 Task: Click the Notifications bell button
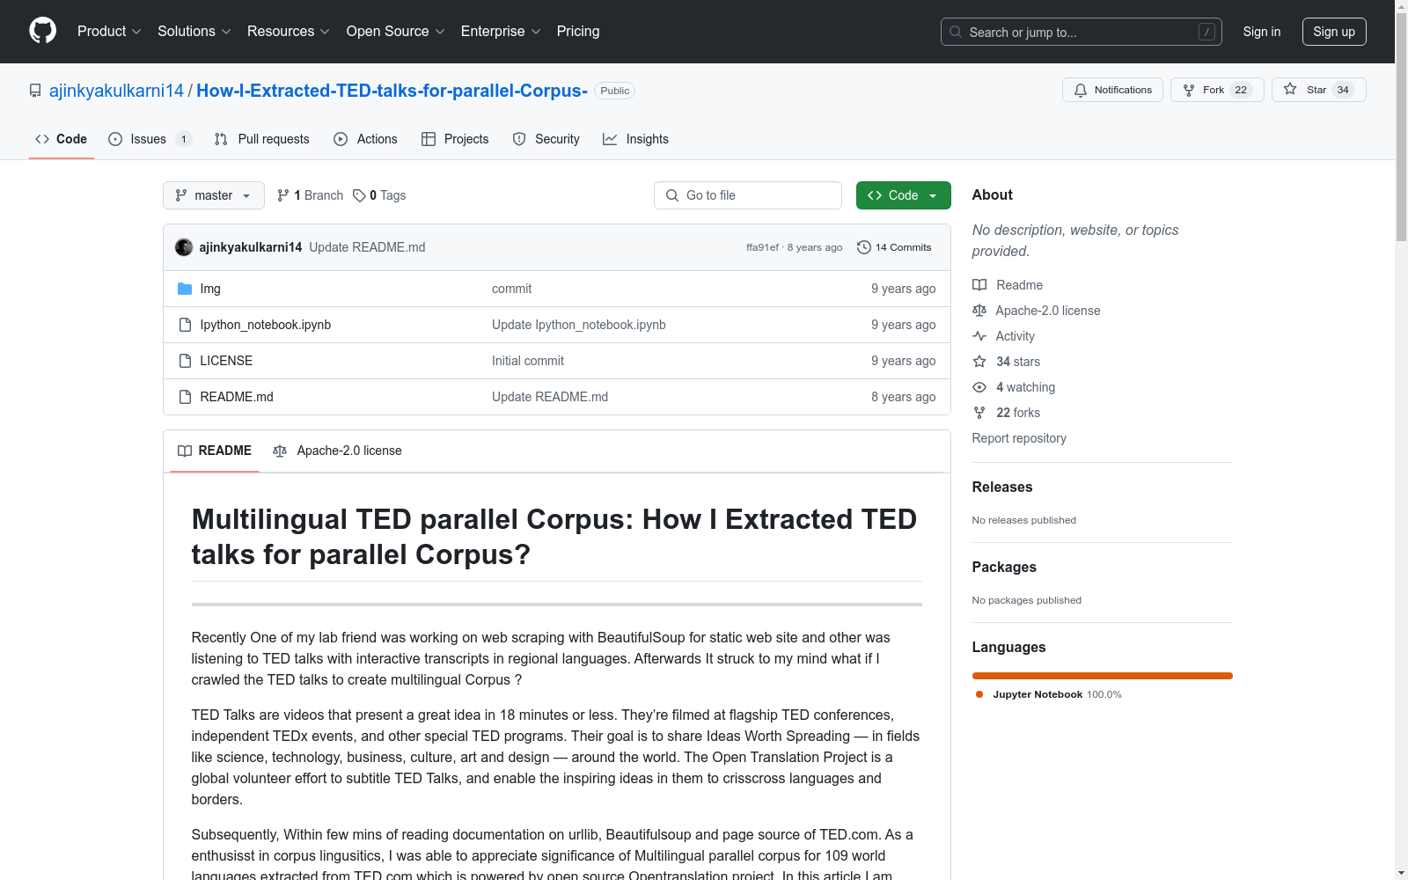click(1113, 90)
